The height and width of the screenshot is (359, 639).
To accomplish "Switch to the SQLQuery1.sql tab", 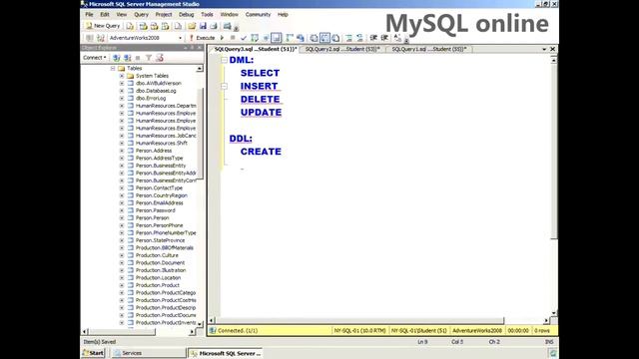I will coord(428,49).
